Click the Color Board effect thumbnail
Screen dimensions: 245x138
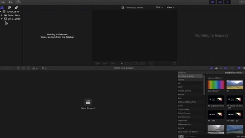pyautogui.click(x=216, y=85)
